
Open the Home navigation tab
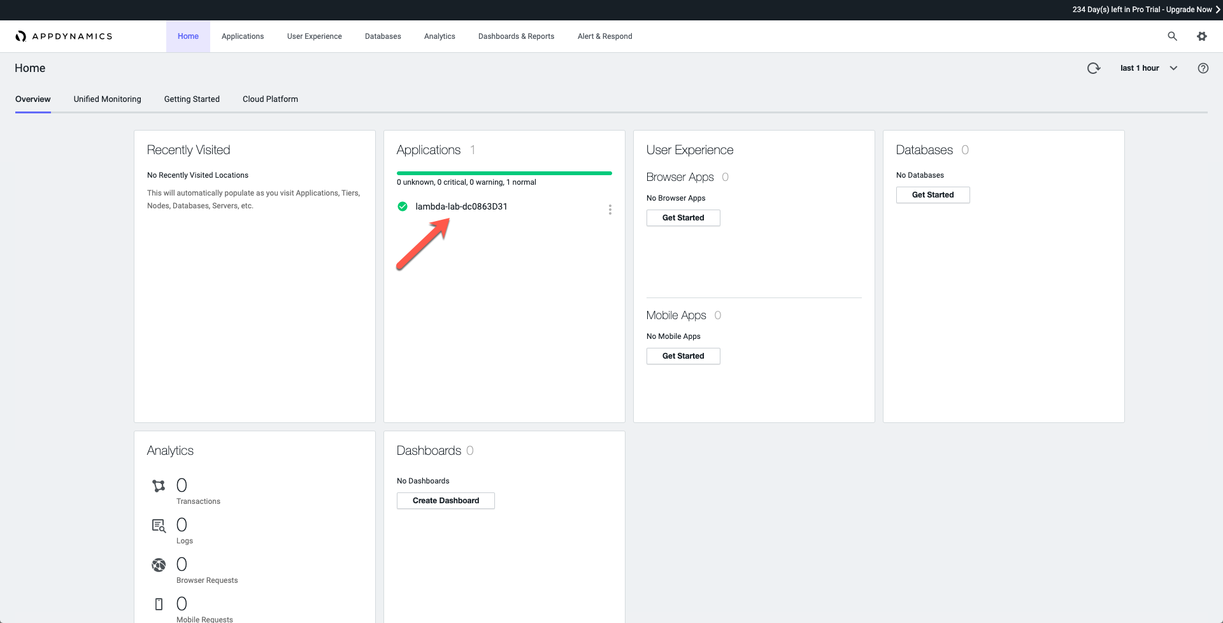[188, 36]
